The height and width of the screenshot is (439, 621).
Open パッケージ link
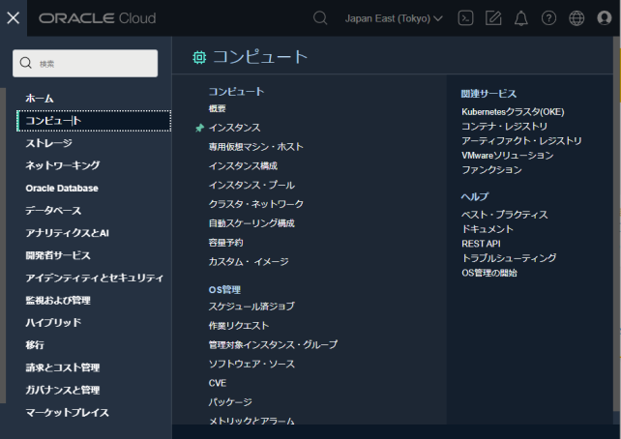point(230,402)
